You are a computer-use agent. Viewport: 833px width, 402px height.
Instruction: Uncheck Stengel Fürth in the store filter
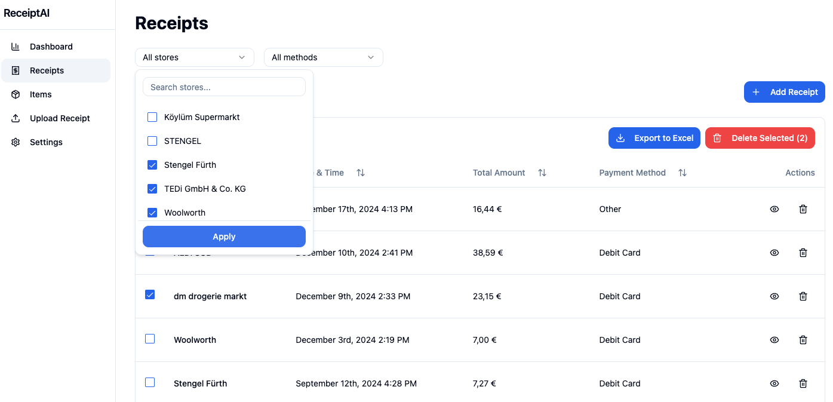pyautogui.click(x=152, y=165)
